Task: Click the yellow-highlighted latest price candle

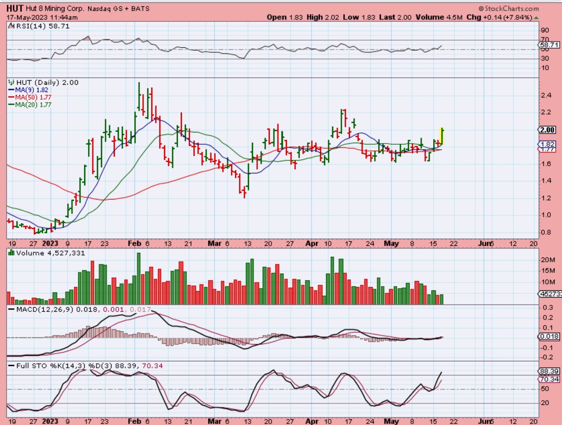Action: [442, 137]
